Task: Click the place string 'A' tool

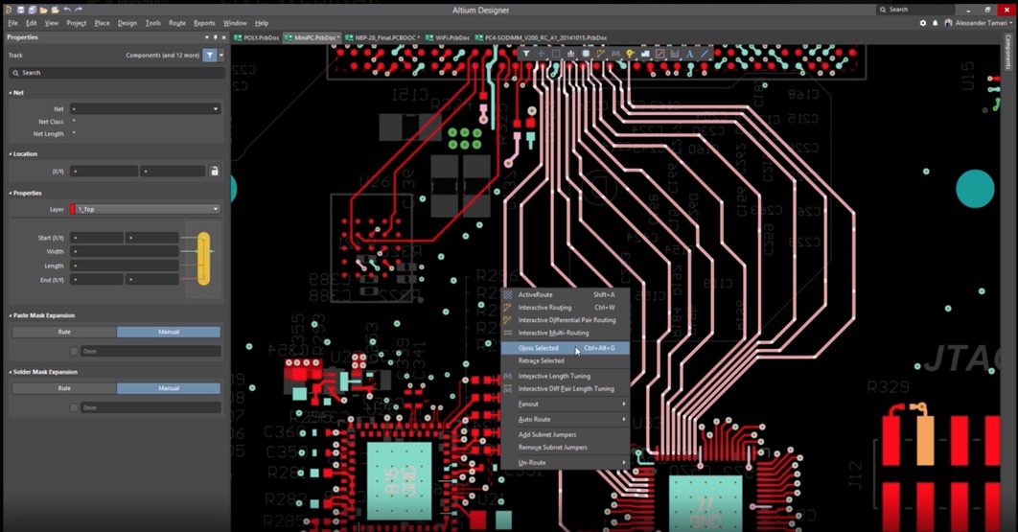Action: [689, 54]
